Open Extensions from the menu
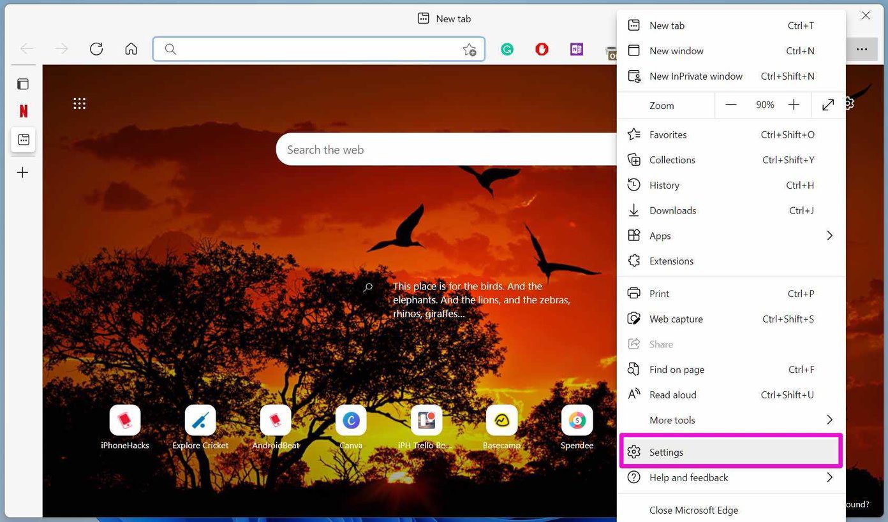 coord(731,261)
